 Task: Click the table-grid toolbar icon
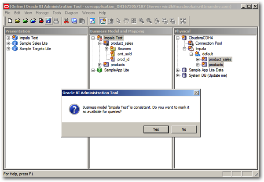(x=110, y=21)
